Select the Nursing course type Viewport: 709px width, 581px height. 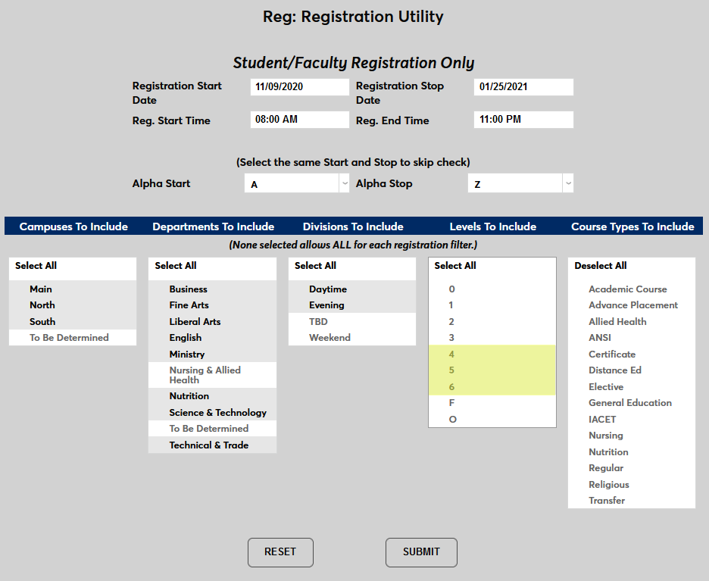[606, 435]
